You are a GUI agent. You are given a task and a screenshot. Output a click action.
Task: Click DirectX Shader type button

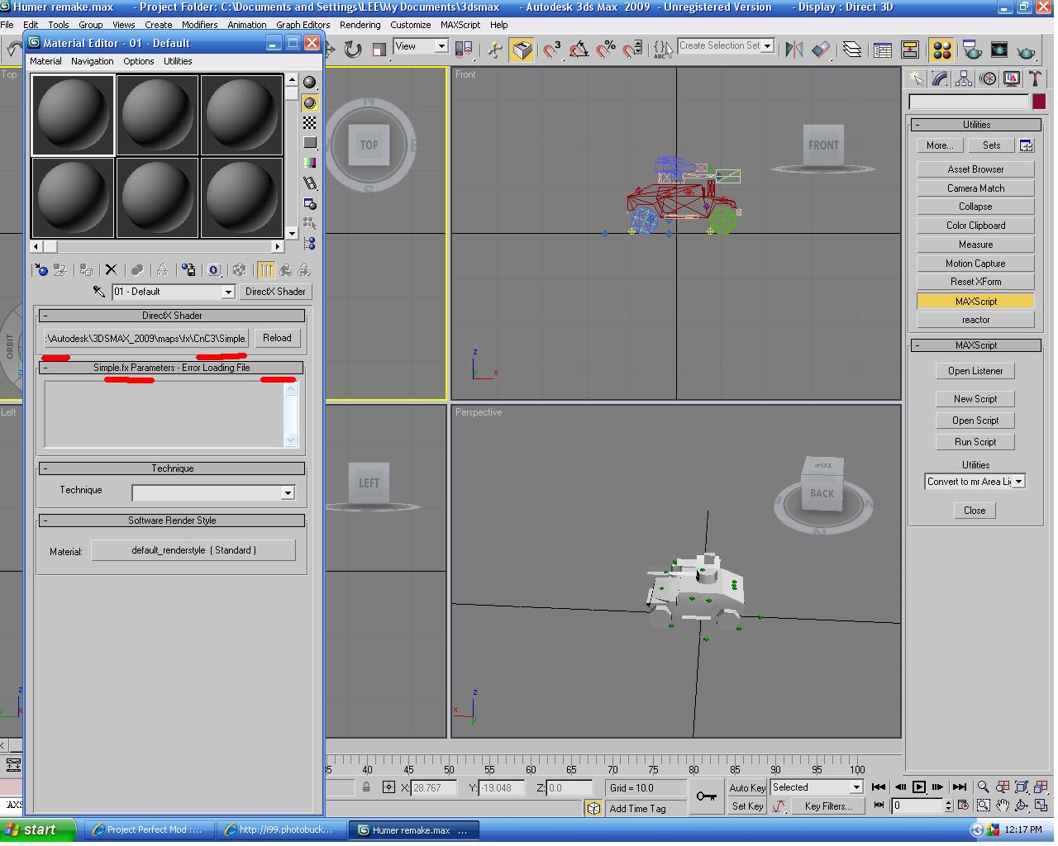click(275, 292)
